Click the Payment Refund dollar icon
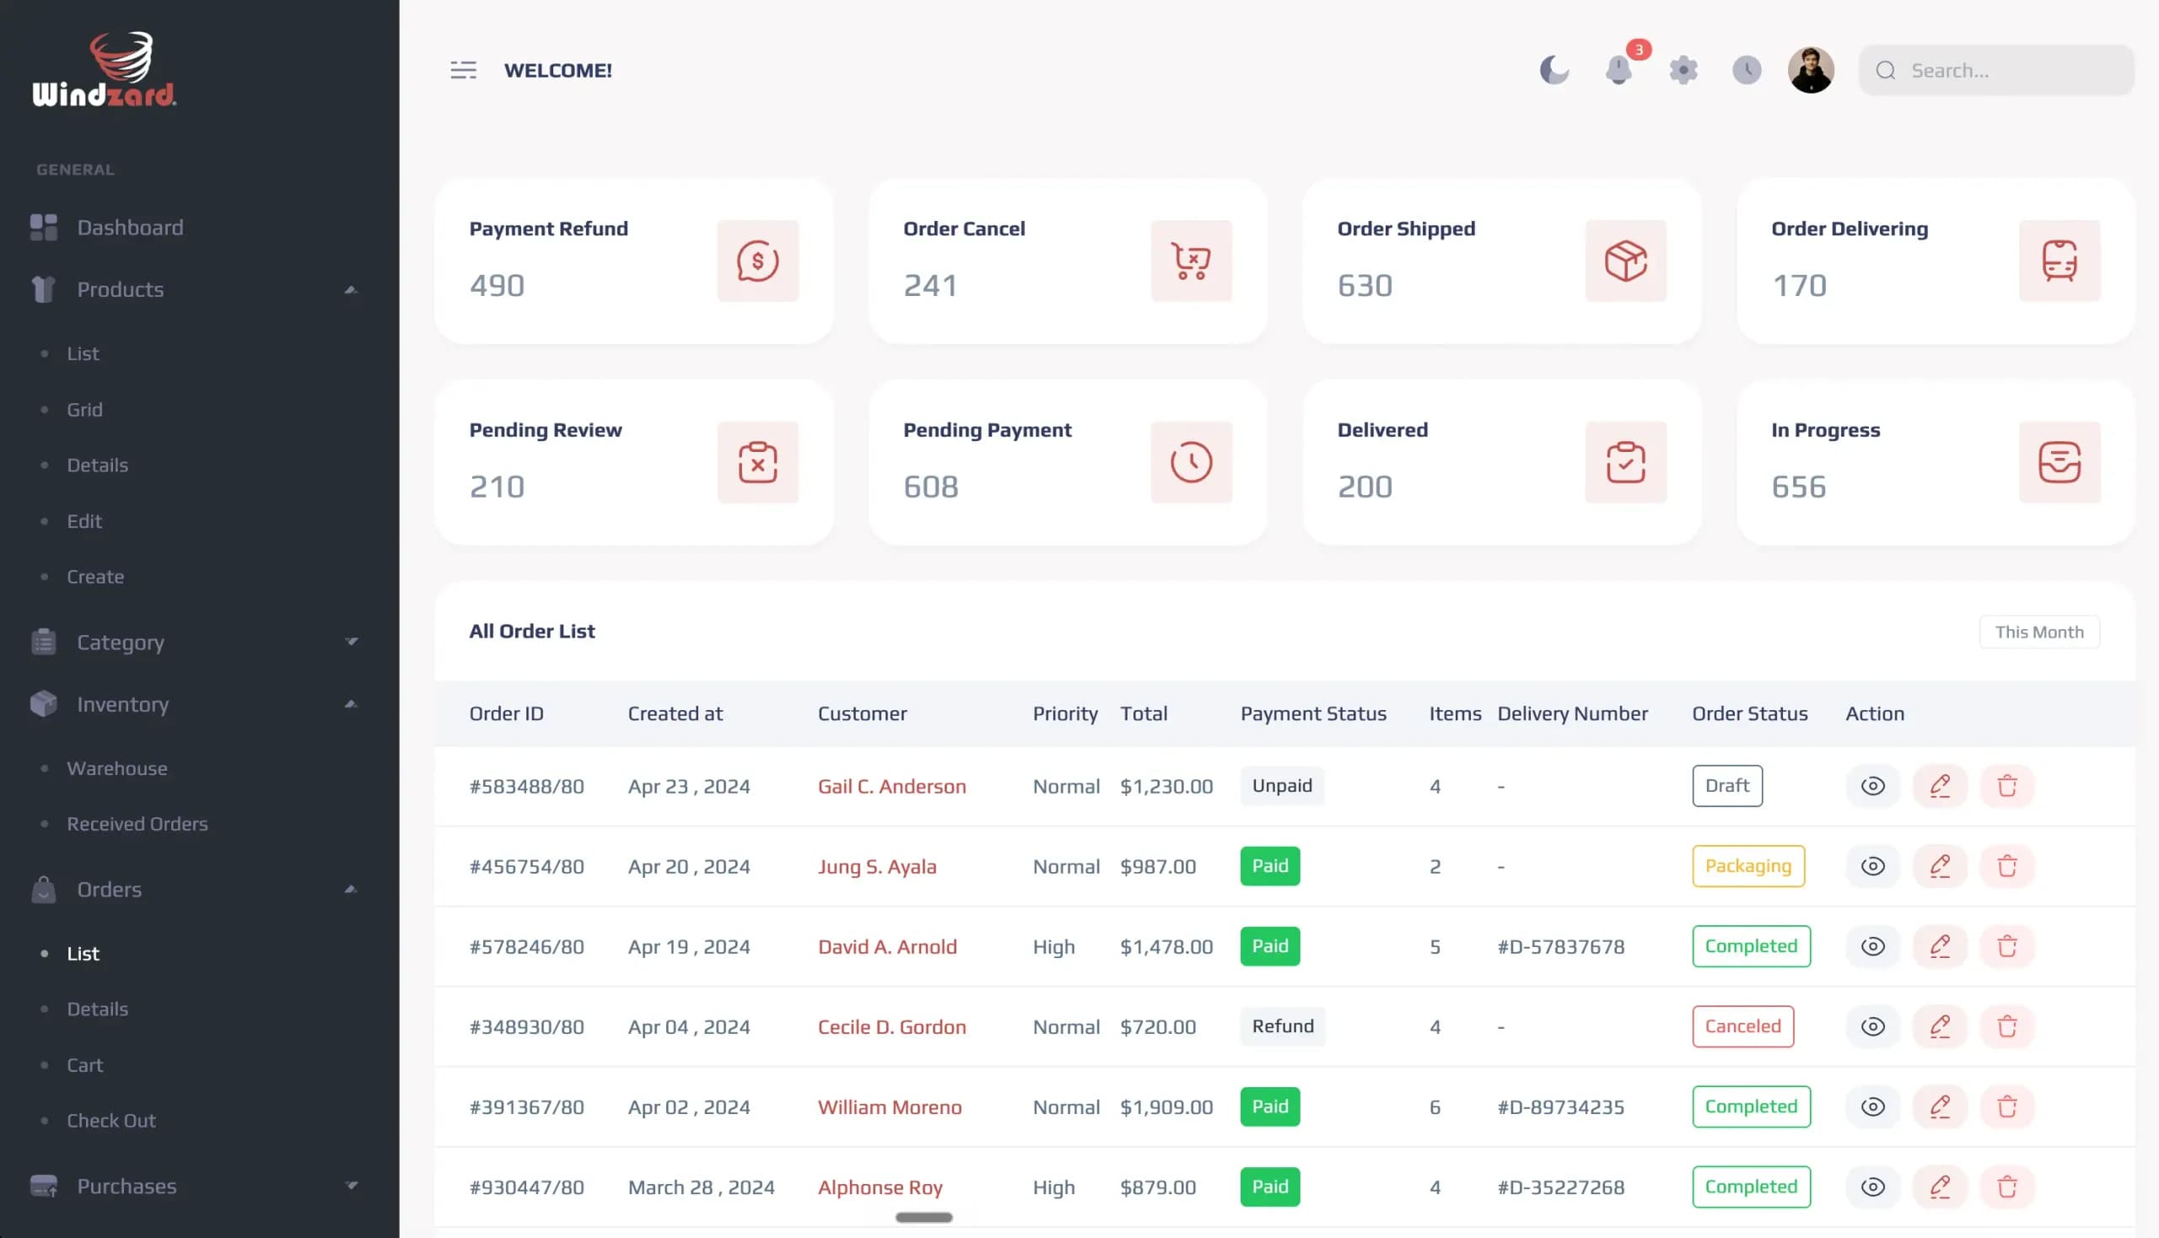Viewport: 2159px width, 1238px height. pyautogui.click(x=757, y=261)
